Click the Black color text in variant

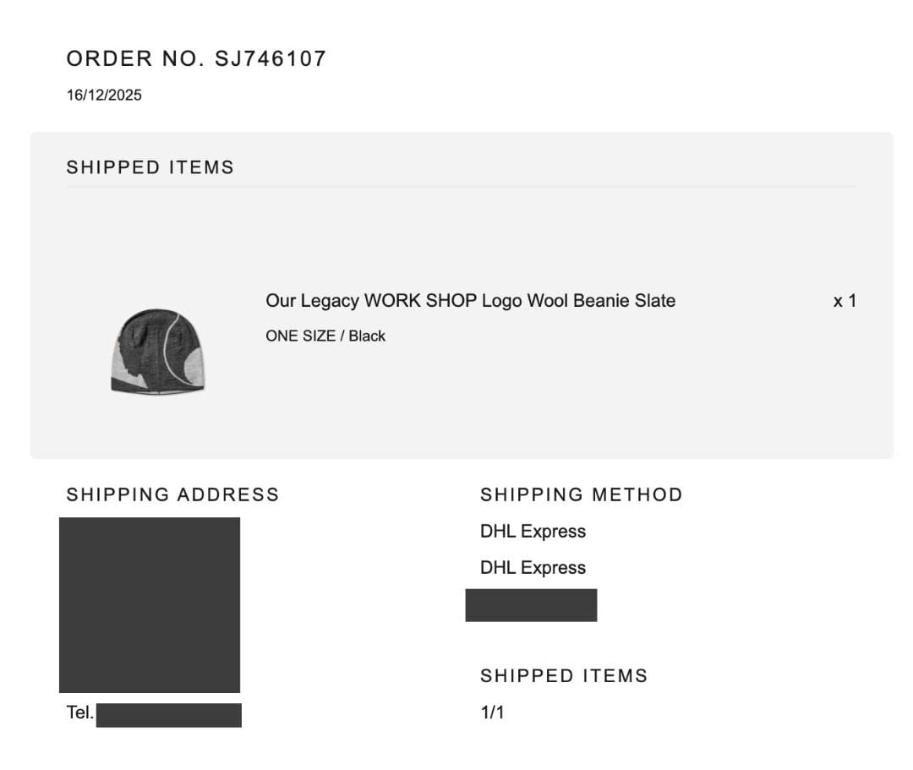pyautogui.click(x=367, y=336)
